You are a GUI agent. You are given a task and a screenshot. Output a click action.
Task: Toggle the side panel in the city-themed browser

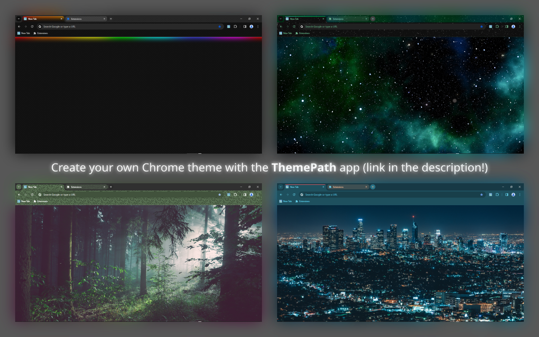click(507, 195)
